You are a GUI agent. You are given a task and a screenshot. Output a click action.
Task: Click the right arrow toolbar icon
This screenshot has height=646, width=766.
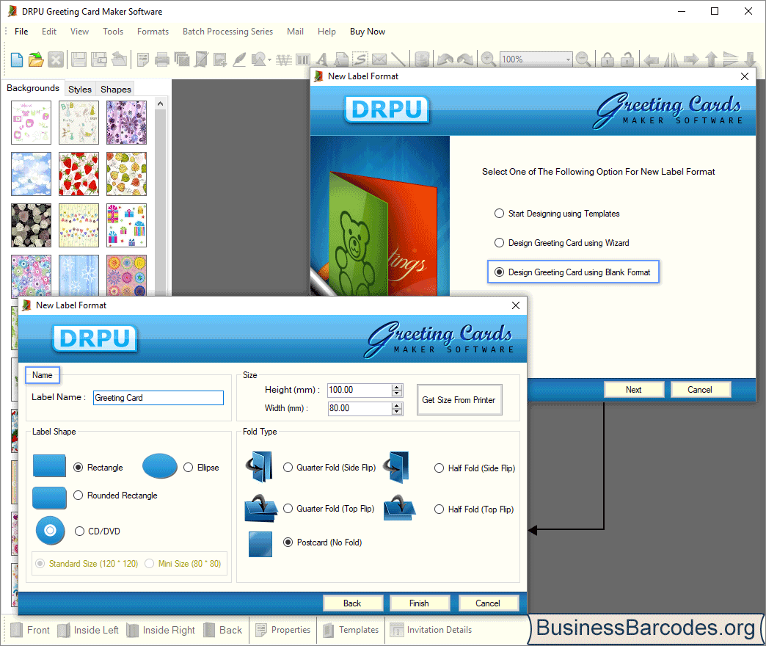click(x=691, y=59)
